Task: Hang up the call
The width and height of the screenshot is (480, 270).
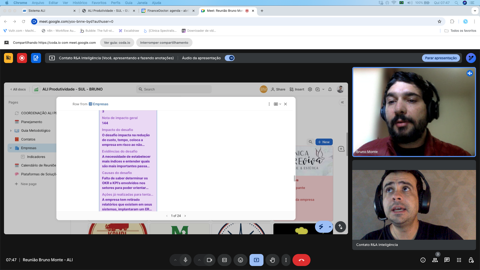Action: pyautogui.click(x=301, y=260)
